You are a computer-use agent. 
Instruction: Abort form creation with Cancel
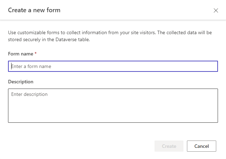[x=201, y=146]
